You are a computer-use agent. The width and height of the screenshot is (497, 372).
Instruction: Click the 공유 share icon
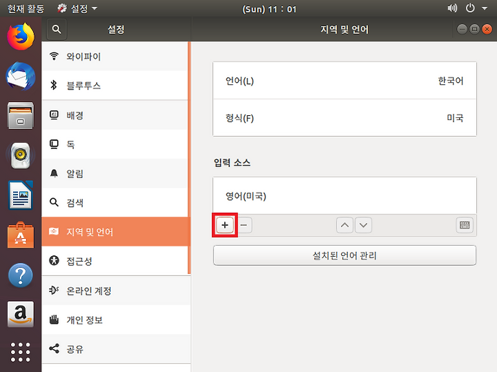tap(55, 349)
